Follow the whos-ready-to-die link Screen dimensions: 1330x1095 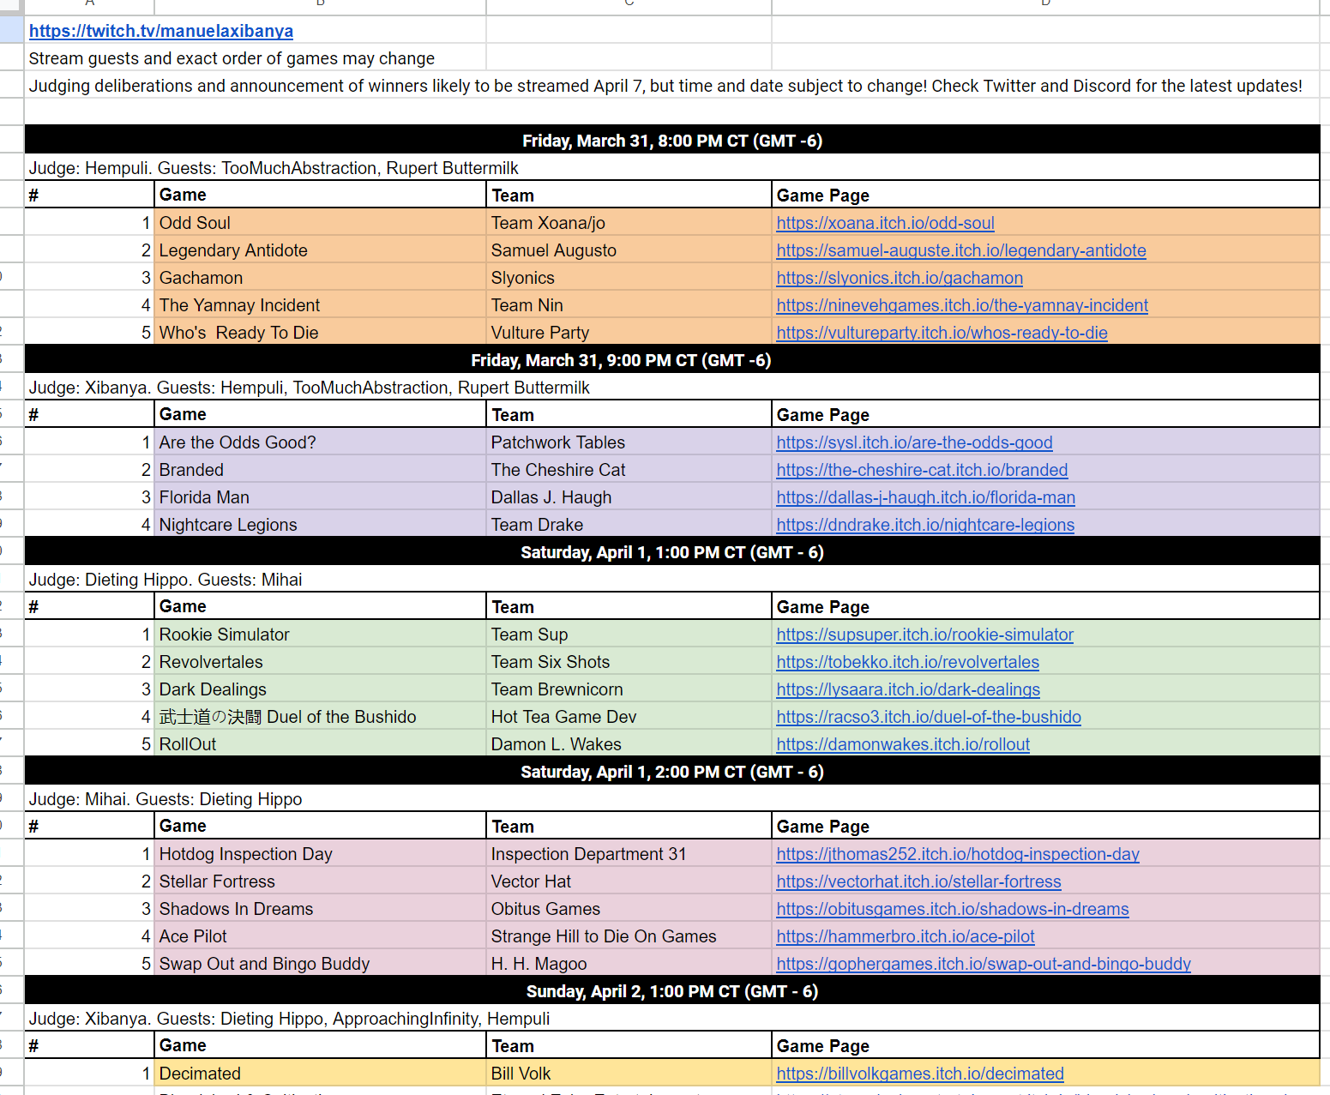click(942, 334)
